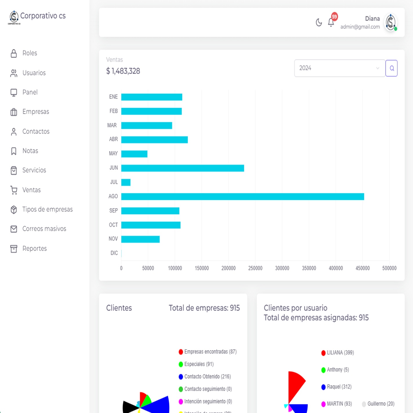The height and width of the screenshot is (413, 413).
Task: Click the Ventas shopping cart icon
Action: click(14, 190)
